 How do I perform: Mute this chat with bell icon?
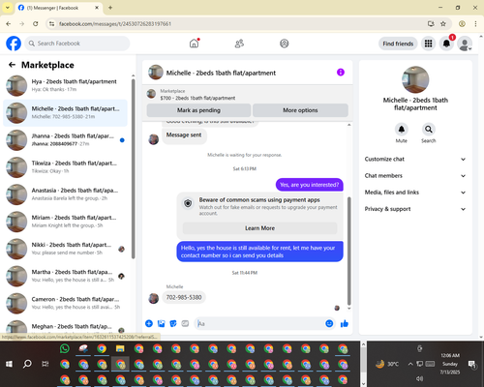pos(402,130)
